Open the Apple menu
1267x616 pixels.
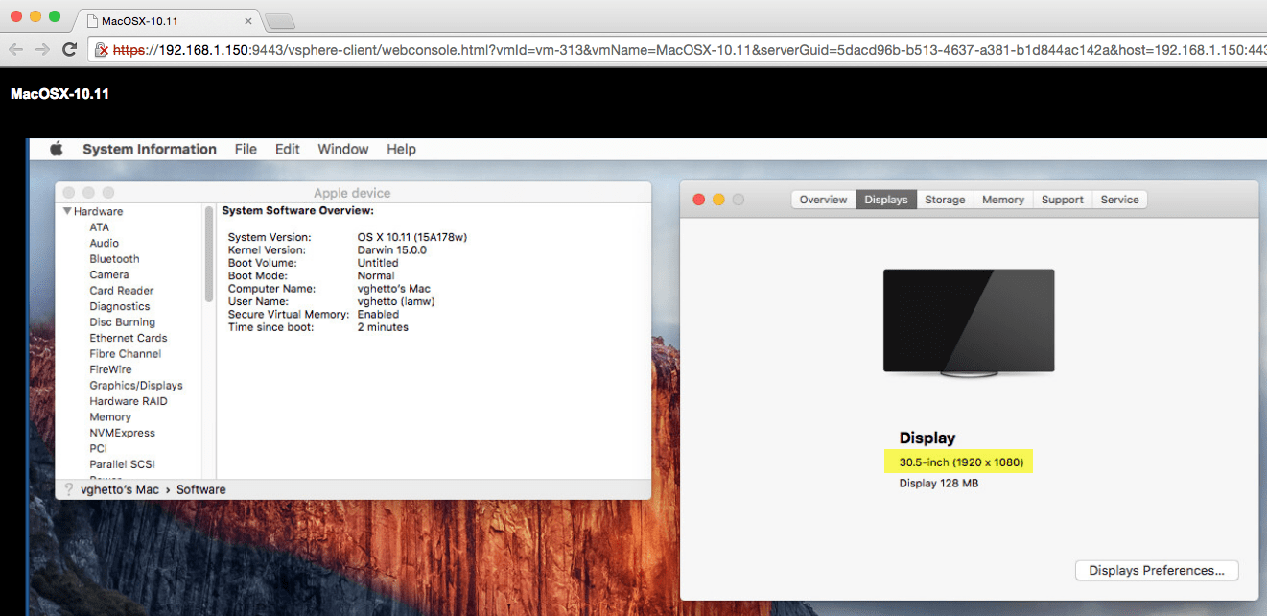click(x=57, y=149)
